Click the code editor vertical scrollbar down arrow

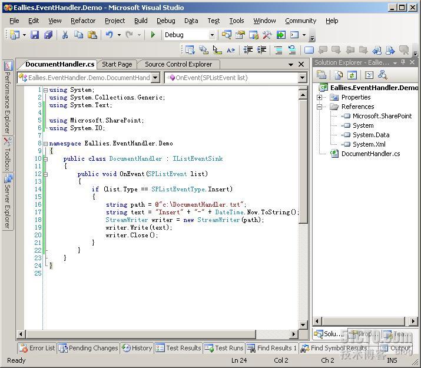pyautogui.click(x=303, y=325)
